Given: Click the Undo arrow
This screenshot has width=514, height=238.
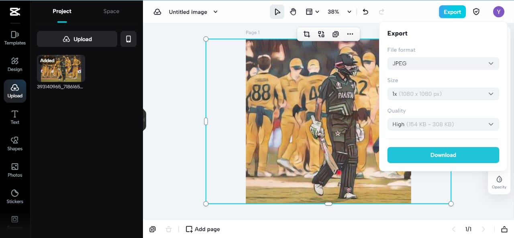Looking at the screenshot, I should pyautogui.click(x=365, y=12).
